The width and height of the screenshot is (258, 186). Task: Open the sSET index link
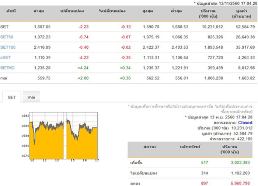pos(6,58)
